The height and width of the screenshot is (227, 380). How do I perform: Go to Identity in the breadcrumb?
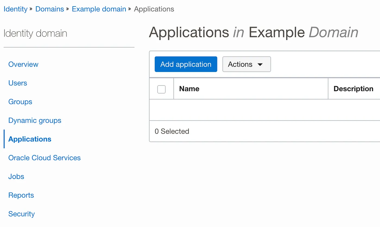point(15,9)
